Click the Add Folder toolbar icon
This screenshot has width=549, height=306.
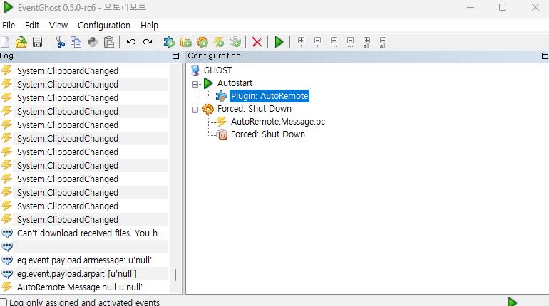tap(185, 42)
